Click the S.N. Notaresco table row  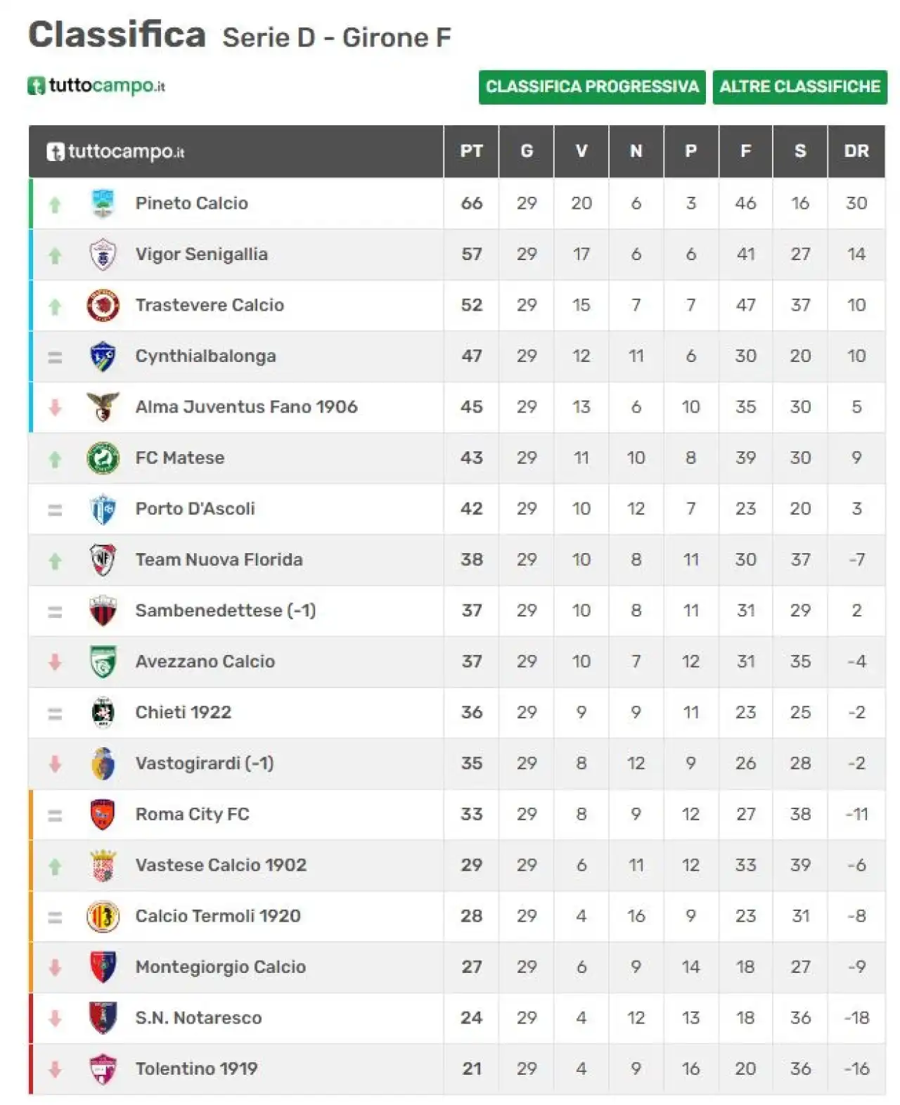tap(457, 1019)
